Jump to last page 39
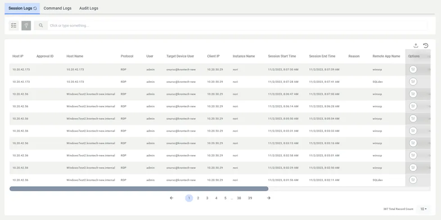The width and height of the screenshot is (441, 220). coord(250,198)
